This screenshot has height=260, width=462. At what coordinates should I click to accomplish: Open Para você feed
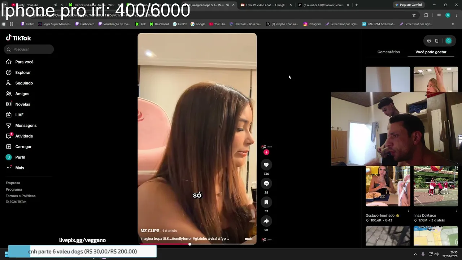pos(24,62)
